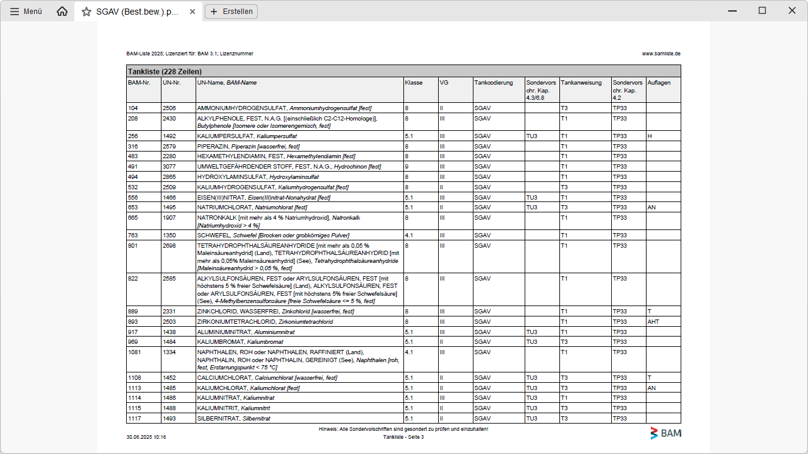Go to the Home view icon
This screenshot has height=454, width=808.
[62, 12]
